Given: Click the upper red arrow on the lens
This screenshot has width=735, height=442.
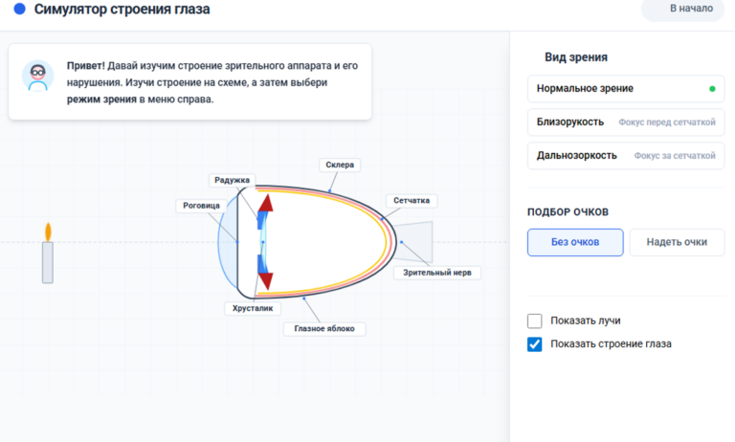Looking at the screenshot, I should [x=266, y=203].
